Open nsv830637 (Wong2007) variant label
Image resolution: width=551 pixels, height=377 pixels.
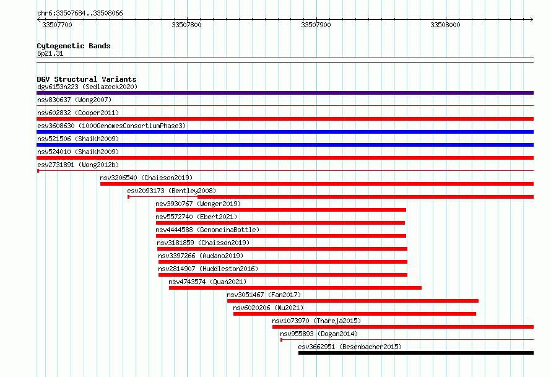(74, 100)
